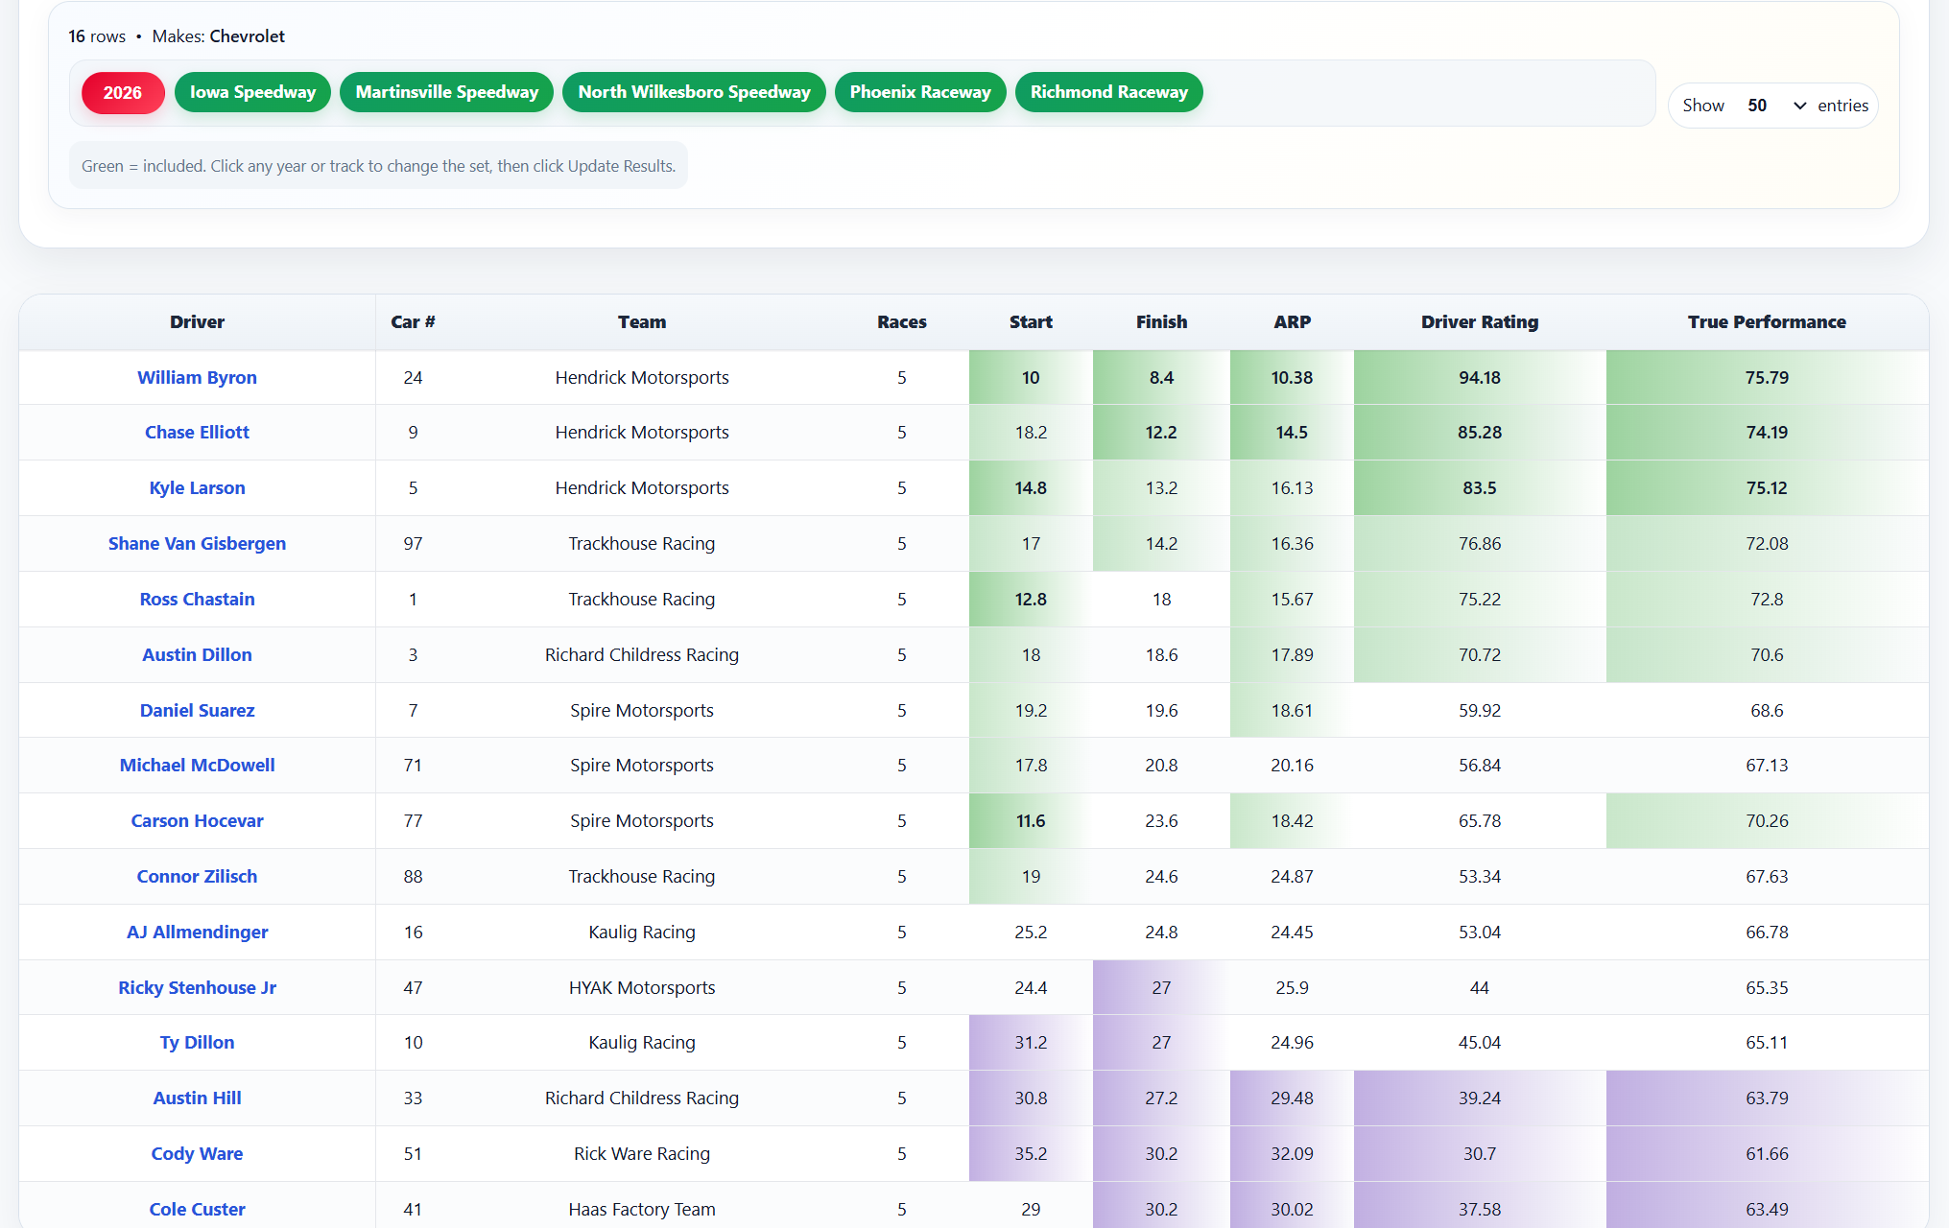The height and width of the screenshot is (1228, 1949).
Task: Open Cole Custer driver page
Action: coord(197,1210)
